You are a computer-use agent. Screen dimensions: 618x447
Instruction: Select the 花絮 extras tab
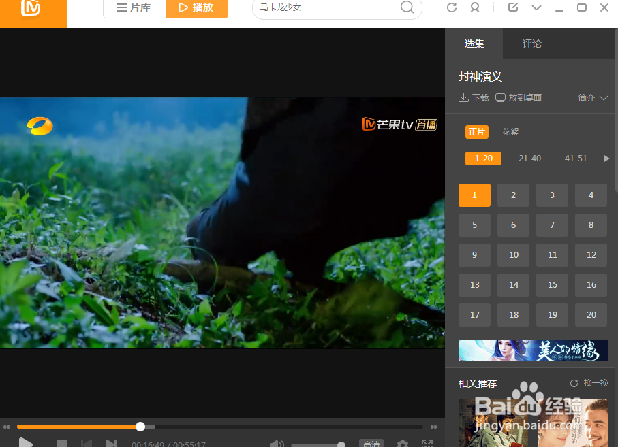(510, 132)
